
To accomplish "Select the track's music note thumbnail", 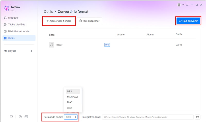I will tap(51, 45).
